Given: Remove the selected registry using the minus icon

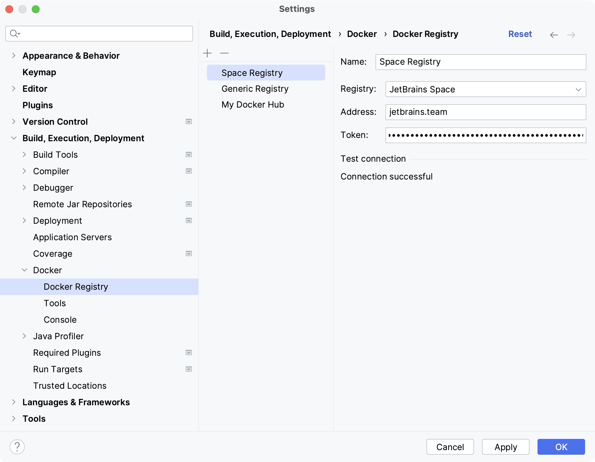Looking at the screenshot, I should pyautogui.click(x=224, y=53).
